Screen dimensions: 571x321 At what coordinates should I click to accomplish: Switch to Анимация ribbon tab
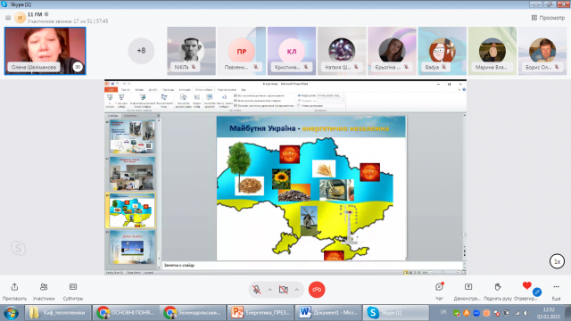click(x=185, y=89)
